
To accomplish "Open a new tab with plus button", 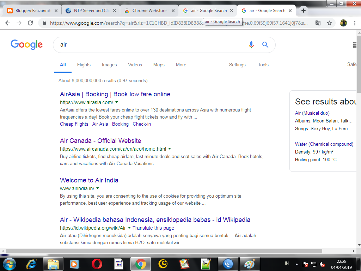I will tap(304, 11).
